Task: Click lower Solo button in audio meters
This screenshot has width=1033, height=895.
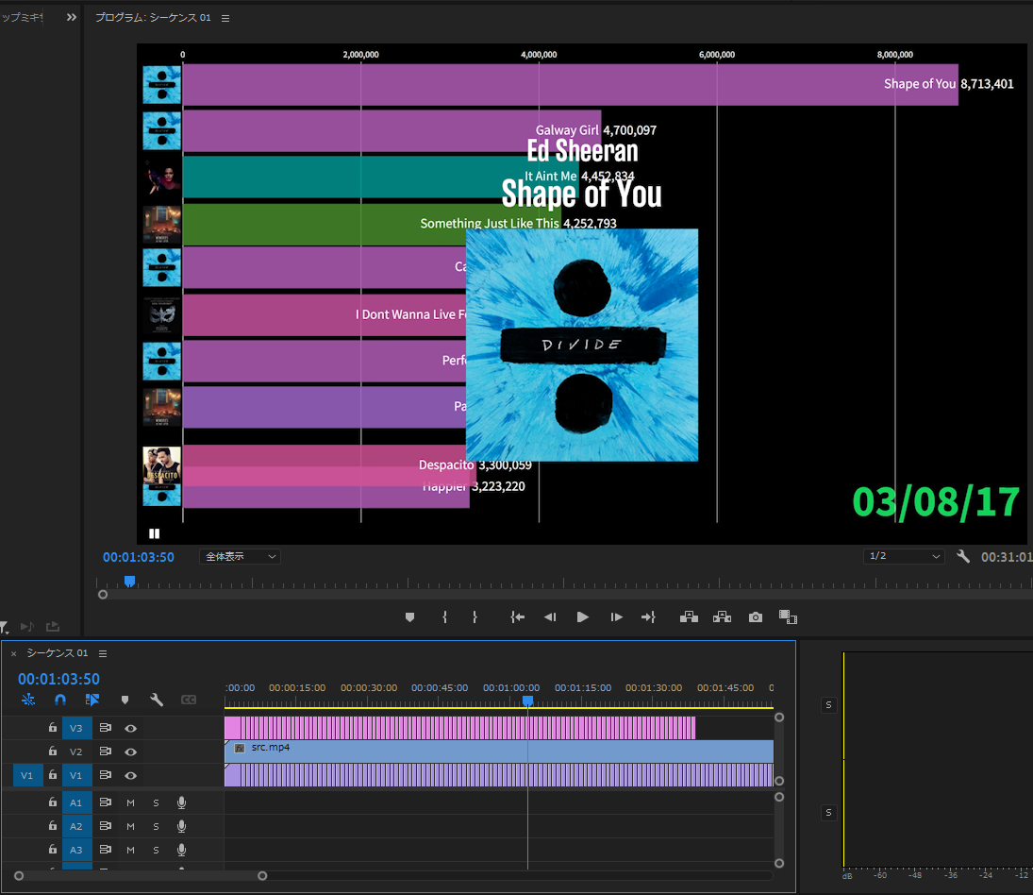Action: [x=829, y=813]
